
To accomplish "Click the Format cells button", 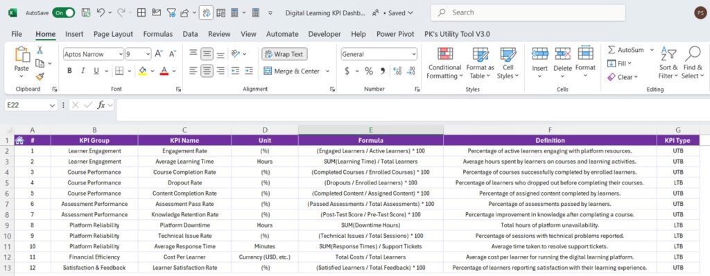I will click(585, 62).
